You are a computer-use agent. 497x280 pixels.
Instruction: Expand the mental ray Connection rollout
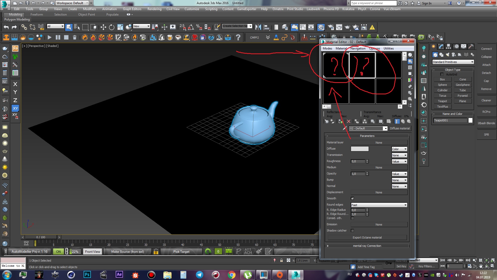[x=367, y=246]
